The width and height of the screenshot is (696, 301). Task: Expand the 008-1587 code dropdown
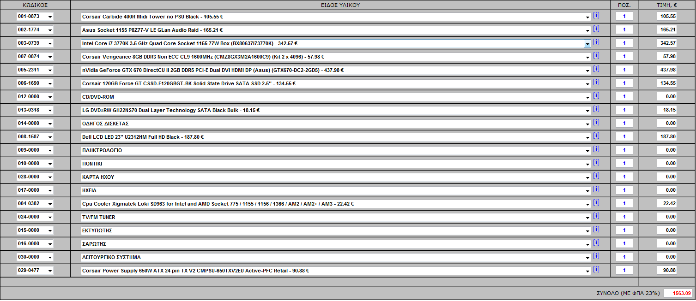(35, 137)
